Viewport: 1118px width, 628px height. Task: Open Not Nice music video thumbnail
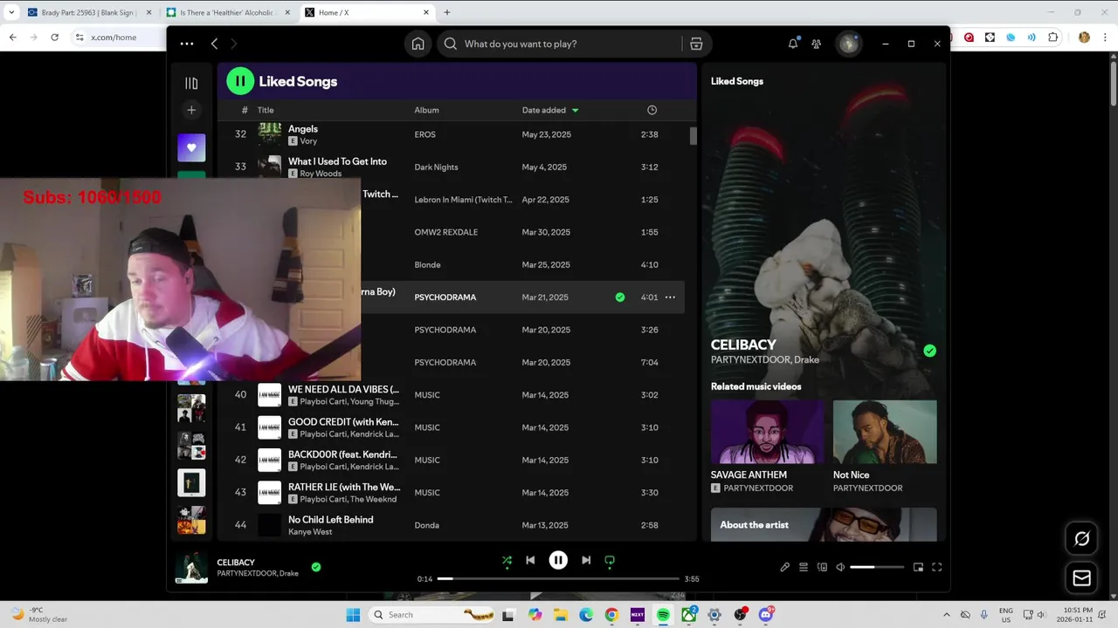885,432
